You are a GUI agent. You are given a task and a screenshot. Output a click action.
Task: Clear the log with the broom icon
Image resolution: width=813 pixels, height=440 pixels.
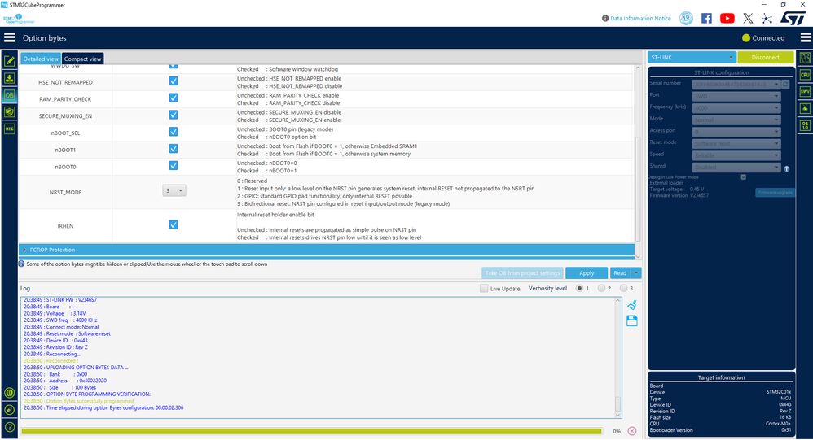pos(631,305)
